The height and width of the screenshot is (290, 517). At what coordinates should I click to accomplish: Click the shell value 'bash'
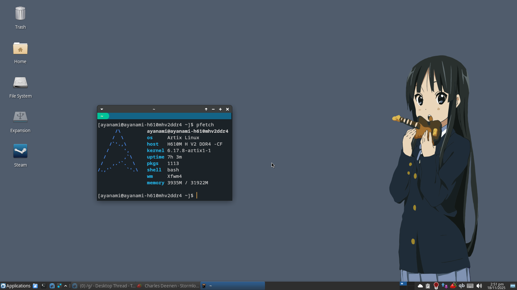tap(173, 170)
